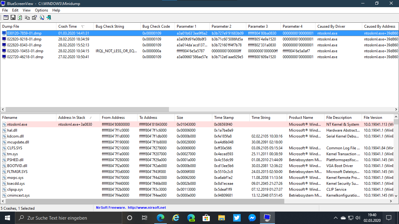Show hidden tray icons chevron

[x=336, y=218]
